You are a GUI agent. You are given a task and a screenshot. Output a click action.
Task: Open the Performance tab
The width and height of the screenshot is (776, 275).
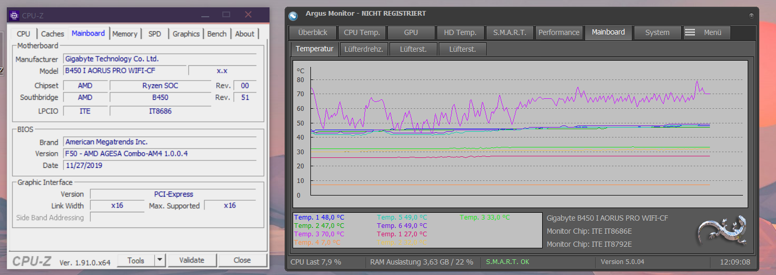click(x=559, y=32)
